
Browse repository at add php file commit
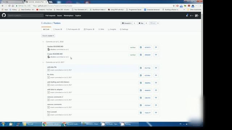pyautogui.click(x=156, y=68)
